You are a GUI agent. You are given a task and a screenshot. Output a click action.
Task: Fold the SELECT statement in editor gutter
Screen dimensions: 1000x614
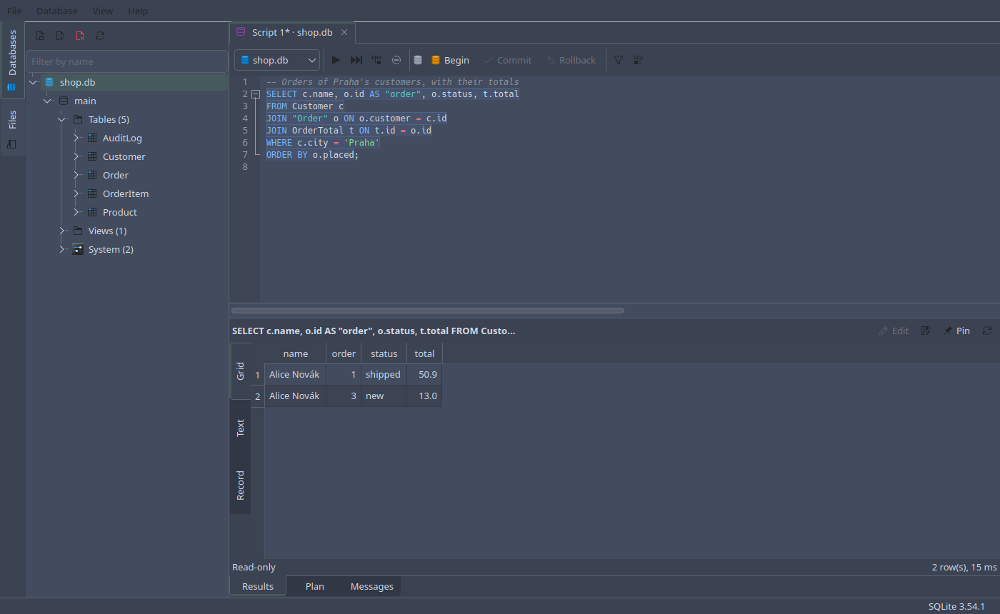[255, 94]
